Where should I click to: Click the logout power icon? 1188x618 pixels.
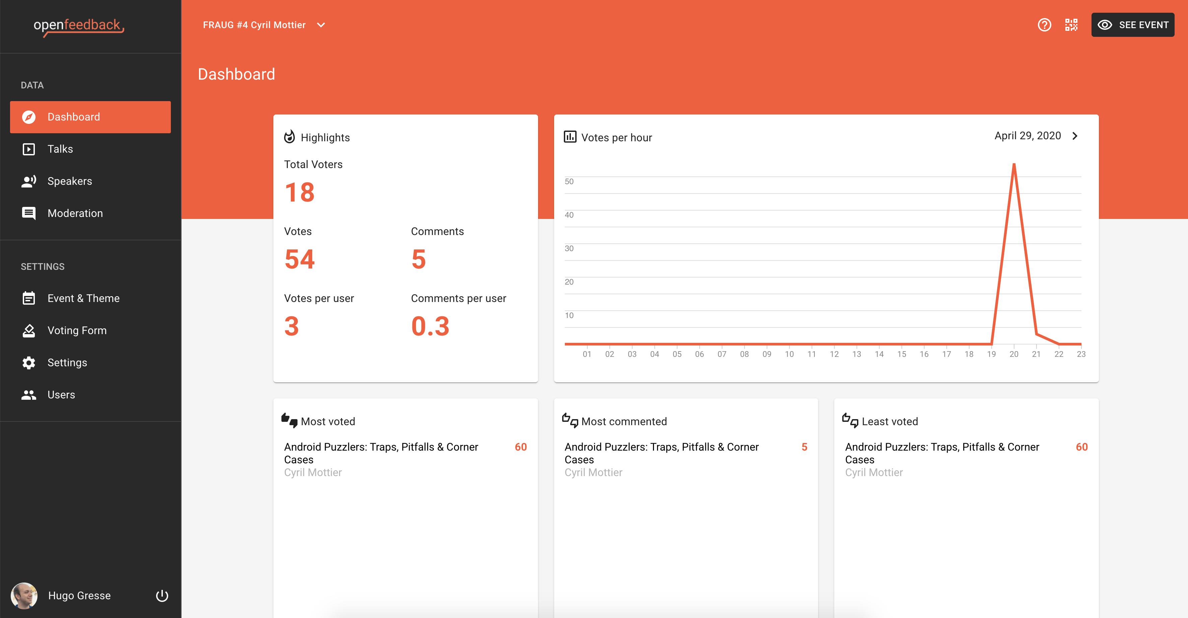(162, 596)
